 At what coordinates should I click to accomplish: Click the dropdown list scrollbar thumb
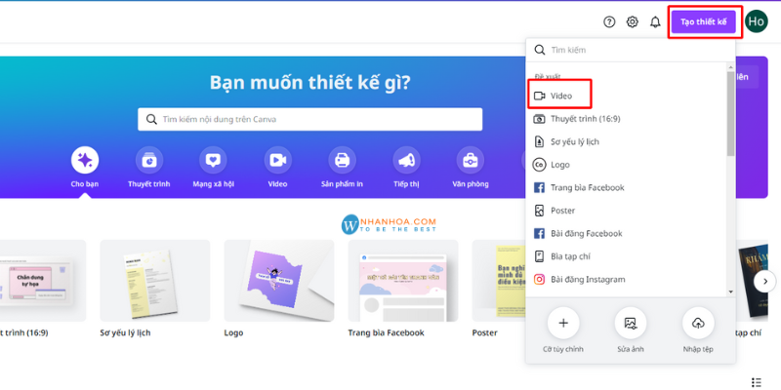[x=730, y=113]
